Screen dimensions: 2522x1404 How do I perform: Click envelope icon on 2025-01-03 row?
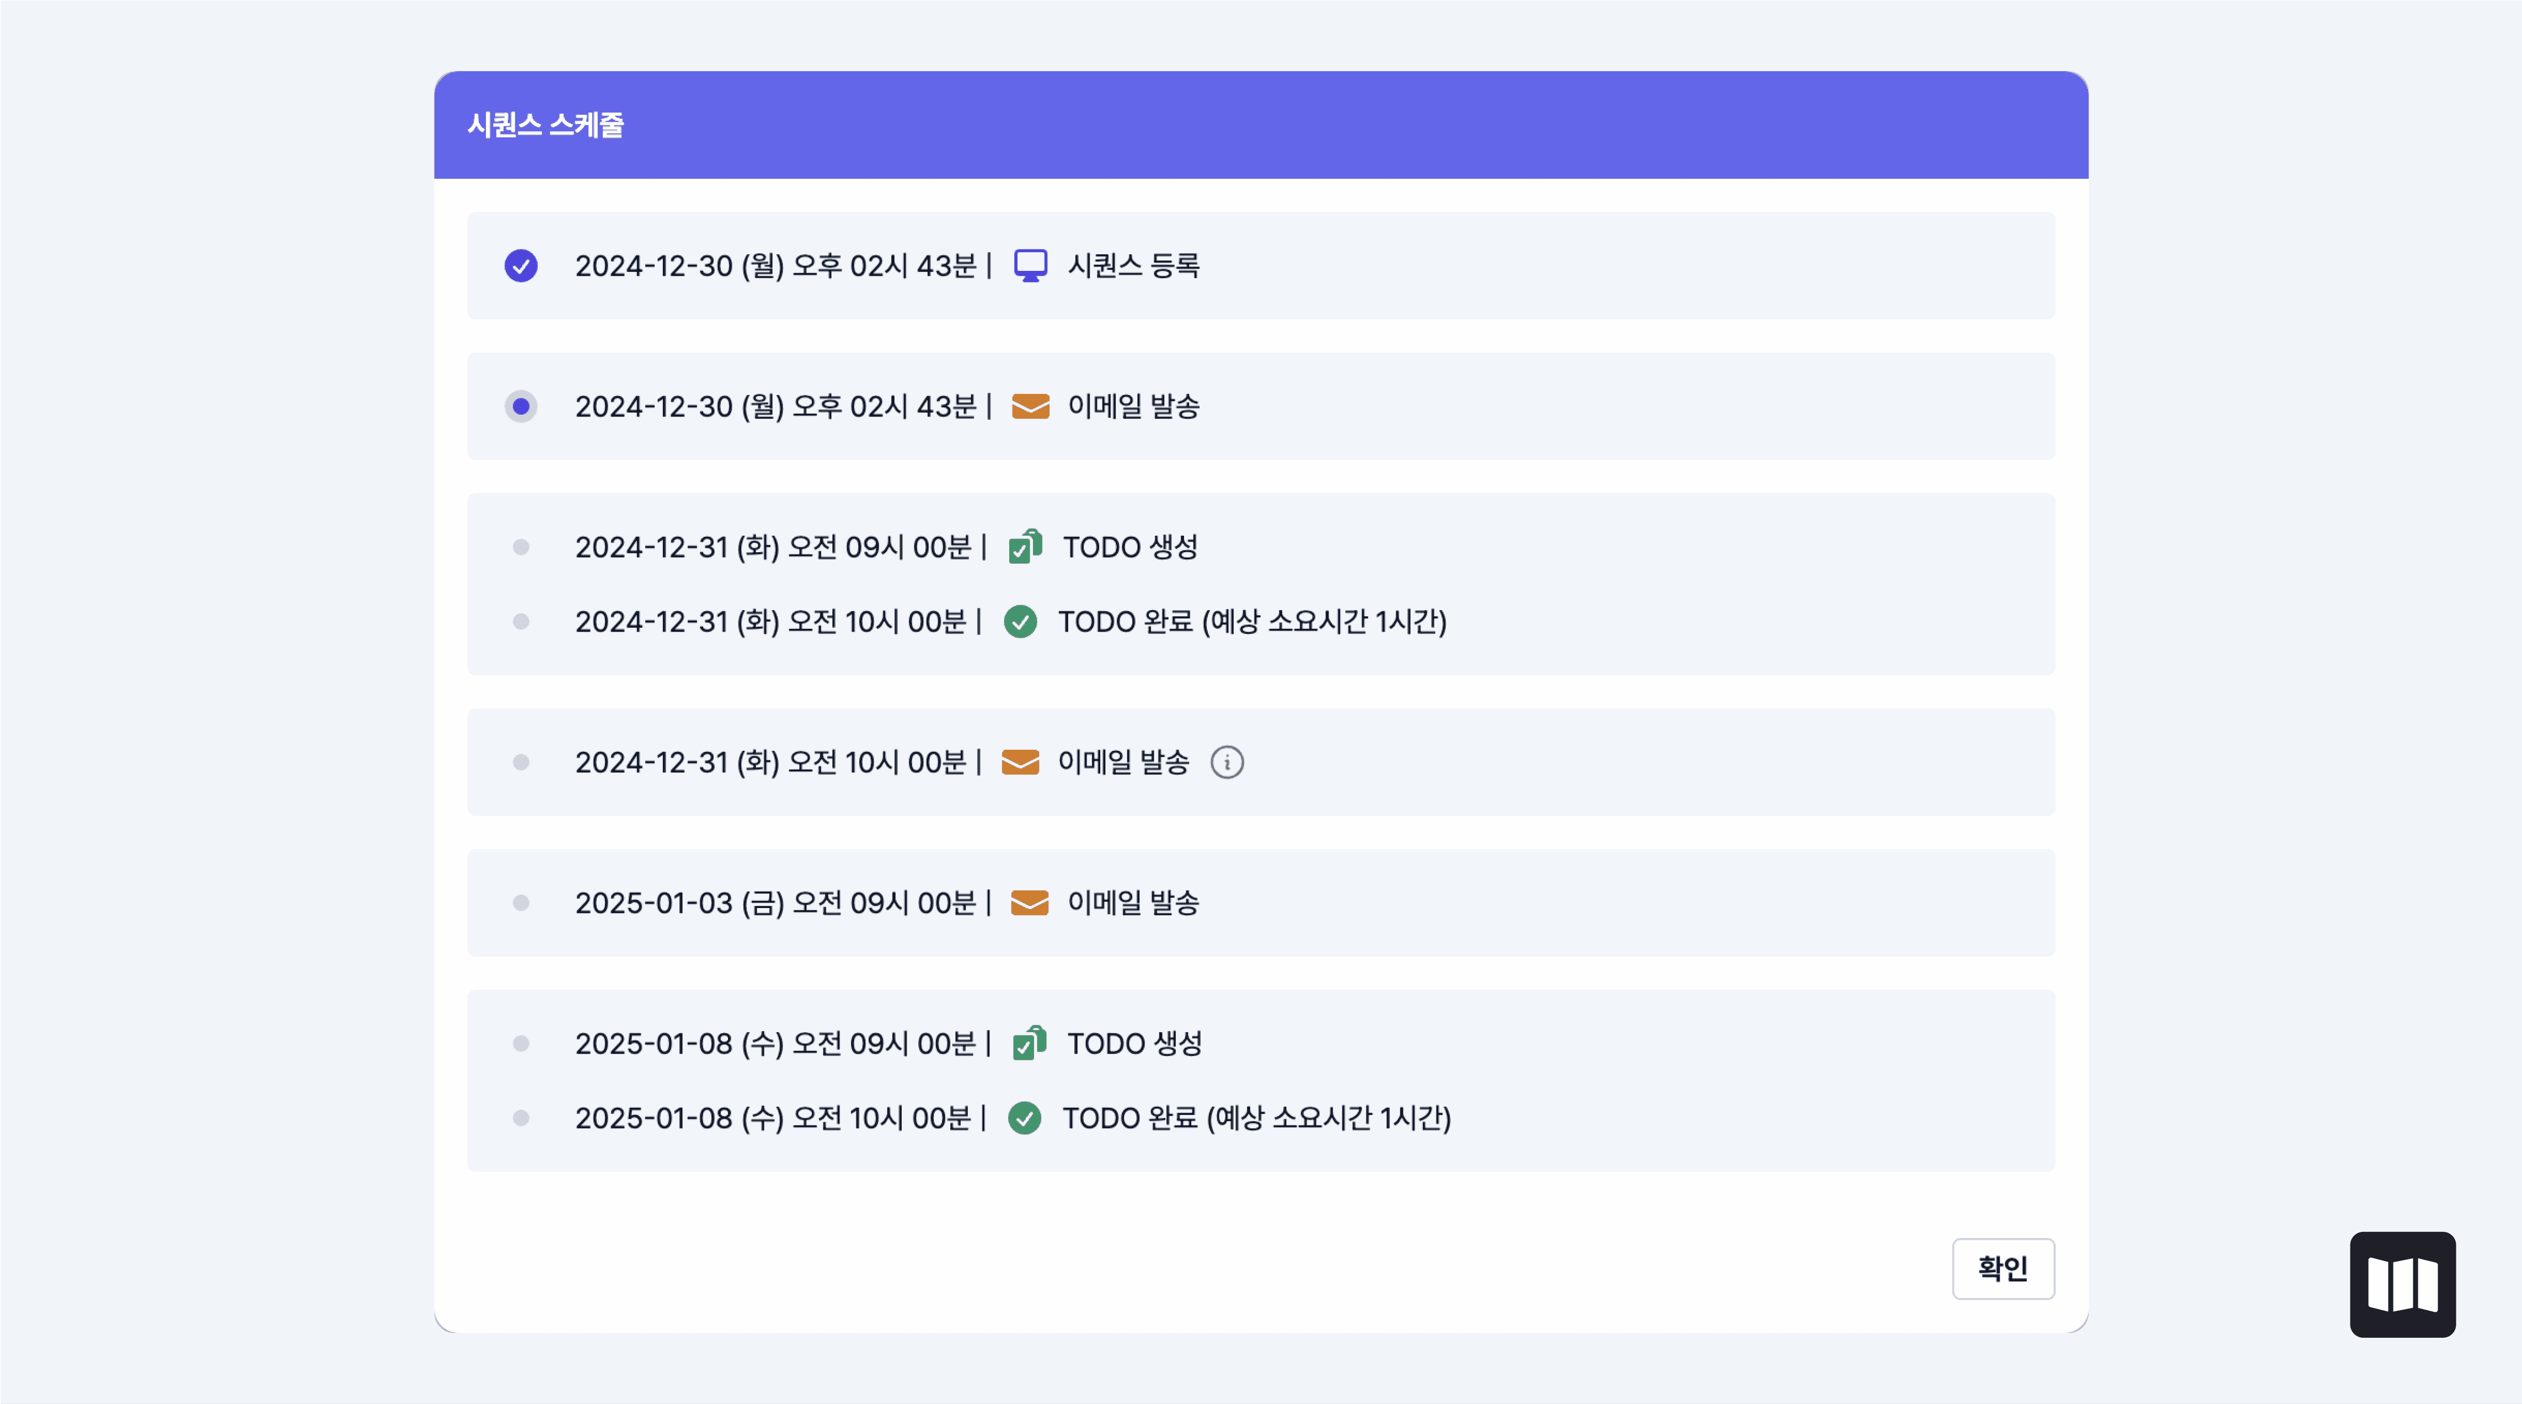tap(1029, 903)
